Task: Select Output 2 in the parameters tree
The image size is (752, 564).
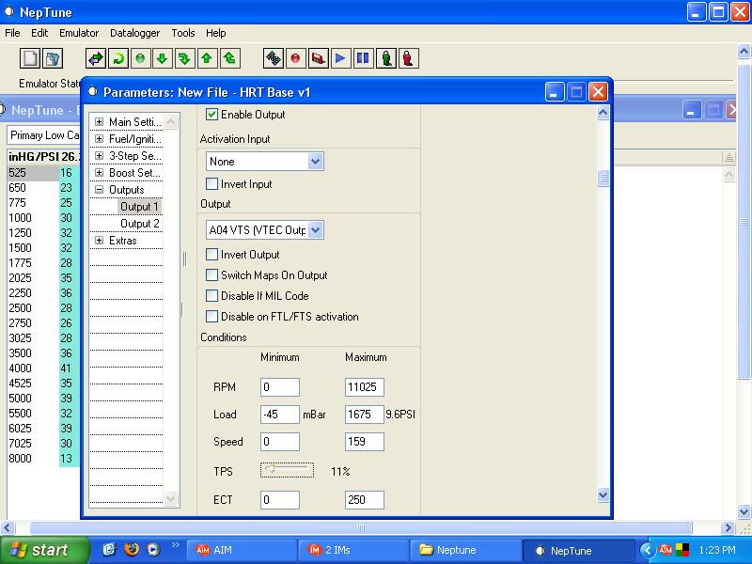Action: tap(139, 224)
